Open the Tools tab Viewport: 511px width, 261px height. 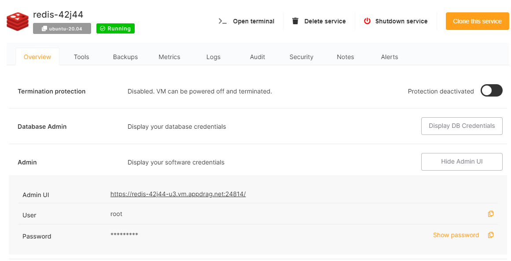(81, 57)
